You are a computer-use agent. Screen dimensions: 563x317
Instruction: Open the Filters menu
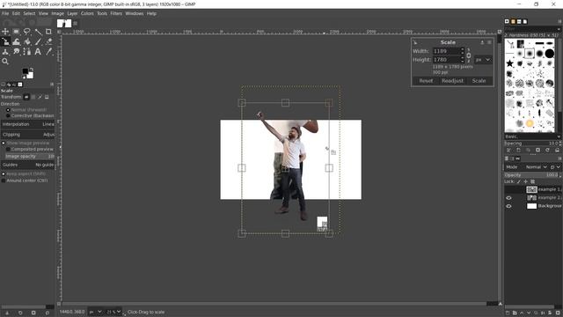[x=116, y=14]
